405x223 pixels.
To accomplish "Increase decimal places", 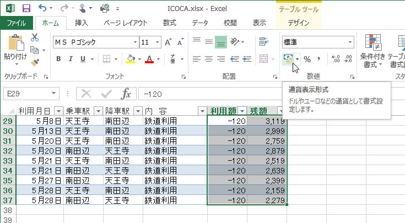I will coord(336,59).
